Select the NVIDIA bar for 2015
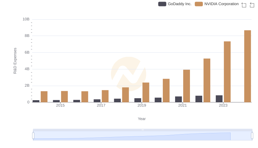Screen dimensions: 258x148 point(64,96)
